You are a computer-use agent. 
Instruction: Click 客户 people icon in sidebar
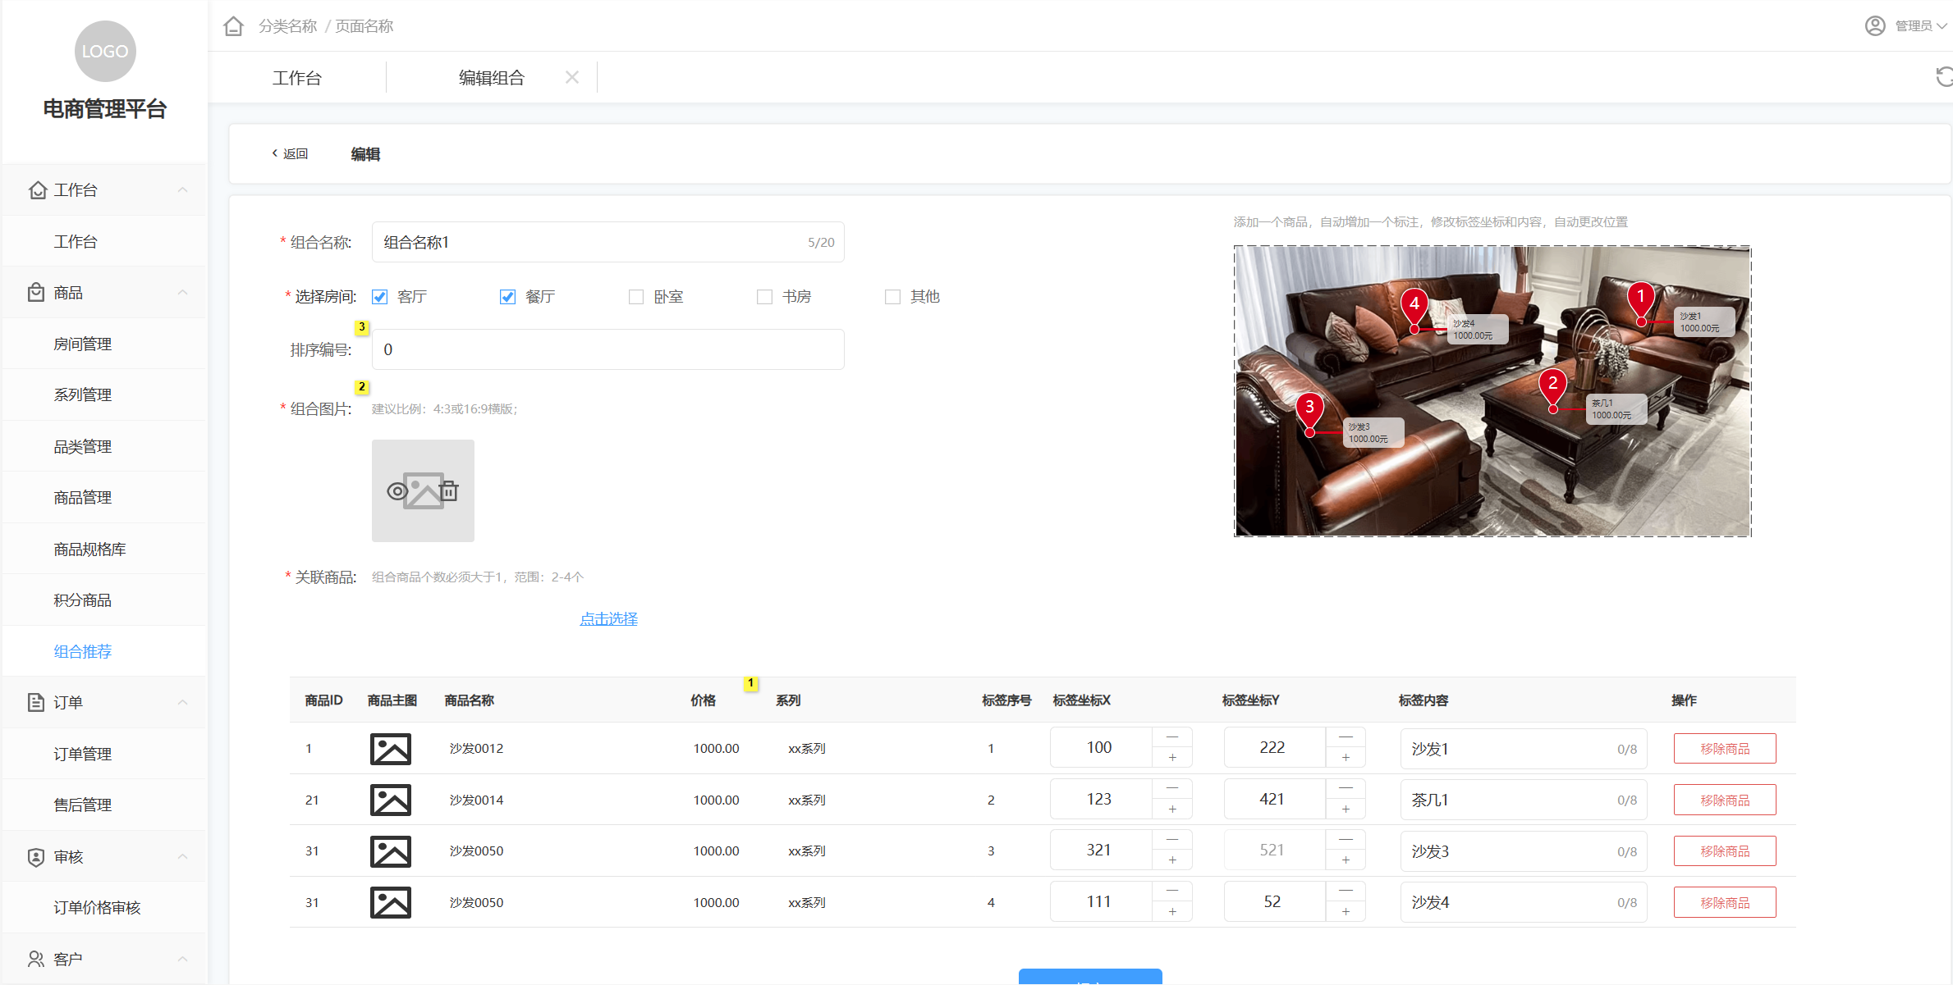tap(36, 959)
